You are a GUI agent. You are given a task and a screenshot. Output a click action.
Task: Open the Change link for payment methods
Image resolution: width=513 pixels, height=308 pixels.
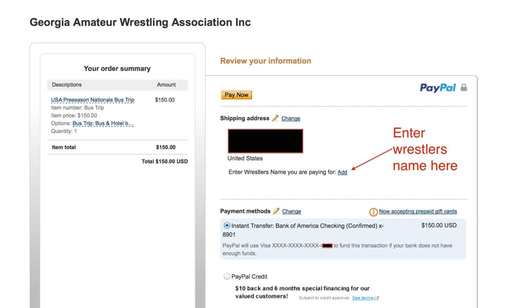click(x=291, y=211)
